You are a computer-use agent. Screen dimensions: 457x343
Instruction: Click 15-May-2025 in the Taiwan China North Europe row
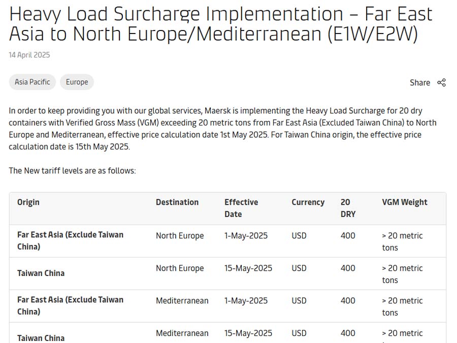coord(248,268)
